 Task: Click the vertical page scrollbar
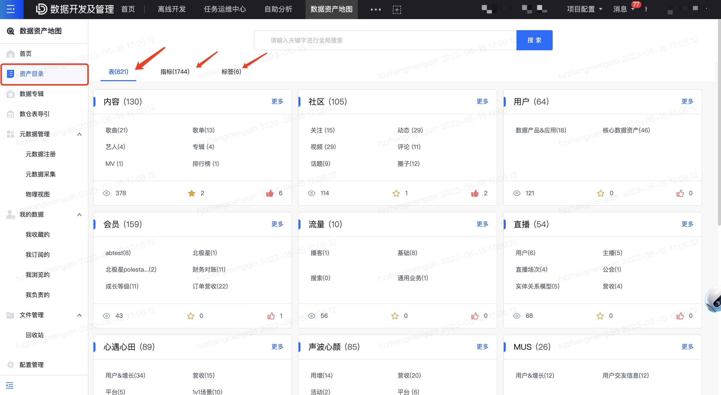tap(719, 122)
